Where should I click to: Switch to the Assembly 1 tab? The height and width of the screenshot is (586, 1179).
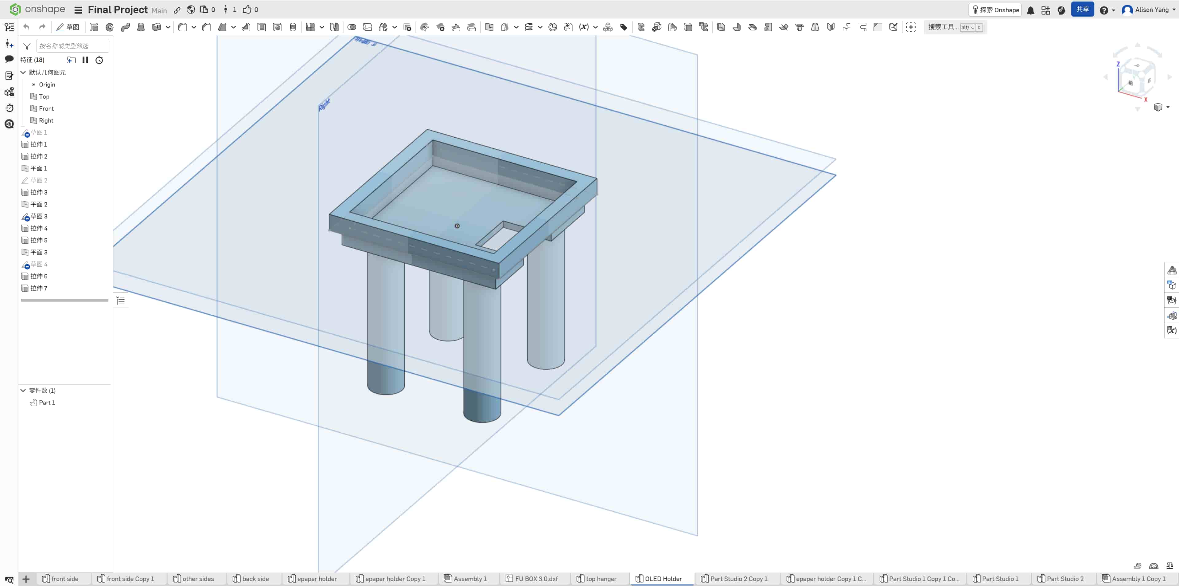pyautogui.click(x=465, y=579)
